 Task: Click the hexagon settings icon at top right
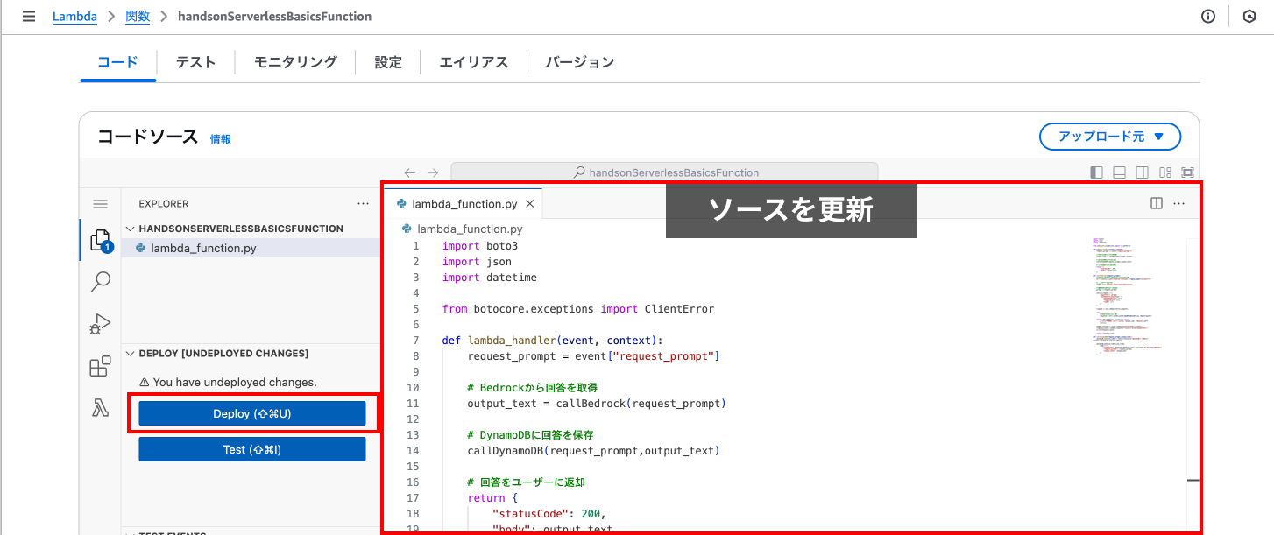tap(1249, 17)
